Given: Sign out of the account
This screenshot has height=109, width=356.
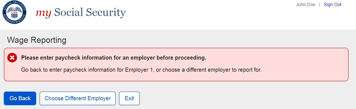Looking at the screenshot, I should tap(333, 5).
